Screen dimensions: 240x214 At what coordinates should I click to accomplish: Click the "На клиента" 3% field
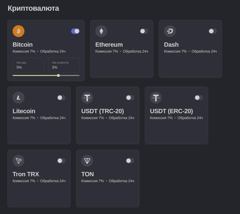64,65
